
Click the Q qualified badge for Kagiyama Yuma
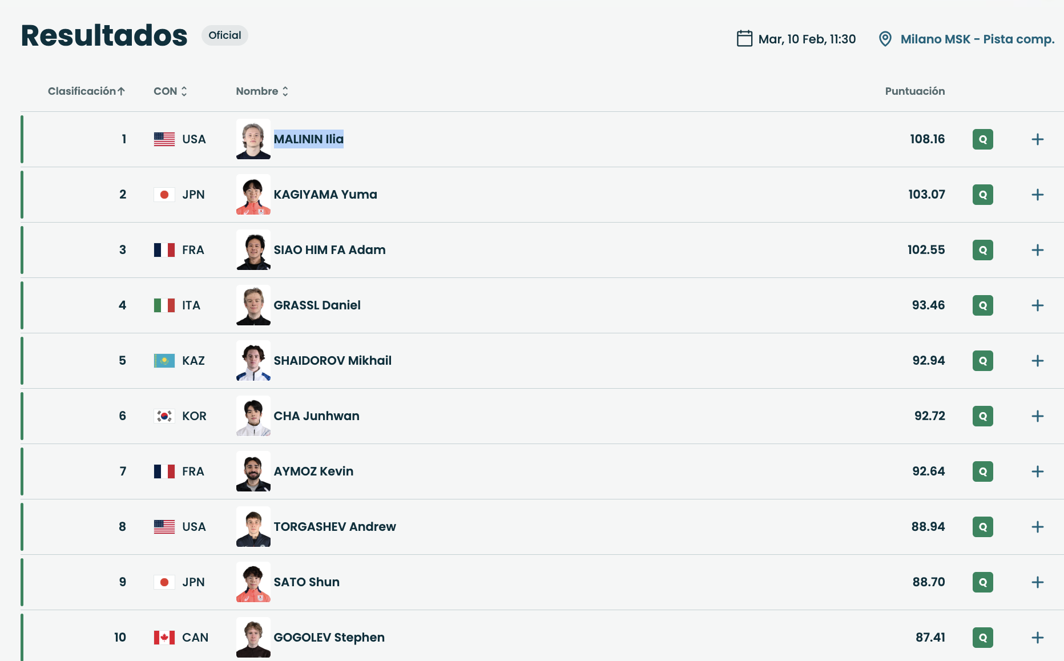click(x=982, y=195)
